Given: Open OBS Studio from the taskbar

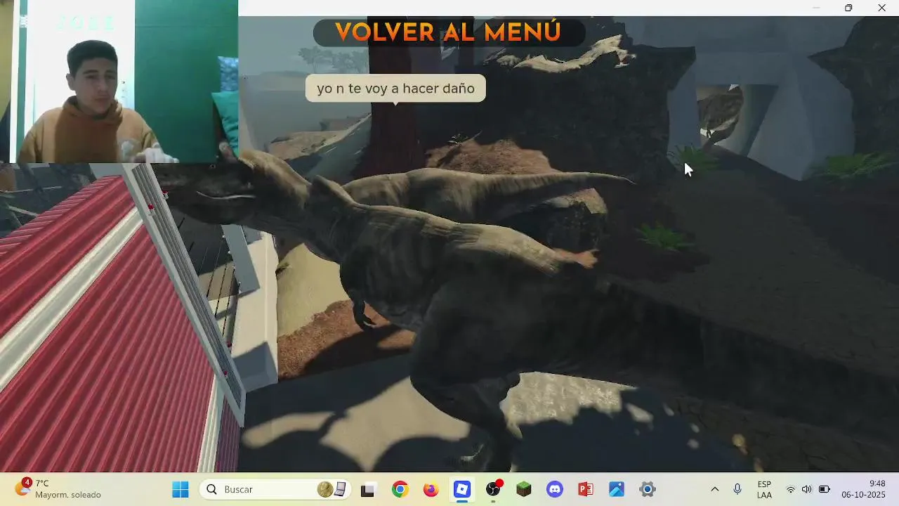Looking at the screenshot, I should 493,489.
